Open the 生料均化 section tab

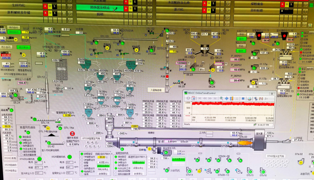pyautogui.click(x=19, y=6)
